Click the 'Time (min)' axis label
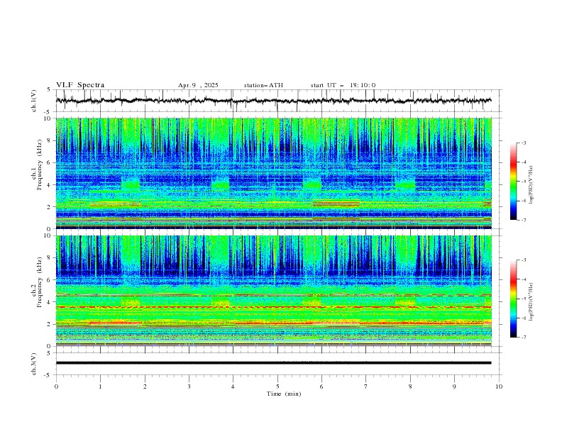 coord(284,394)
